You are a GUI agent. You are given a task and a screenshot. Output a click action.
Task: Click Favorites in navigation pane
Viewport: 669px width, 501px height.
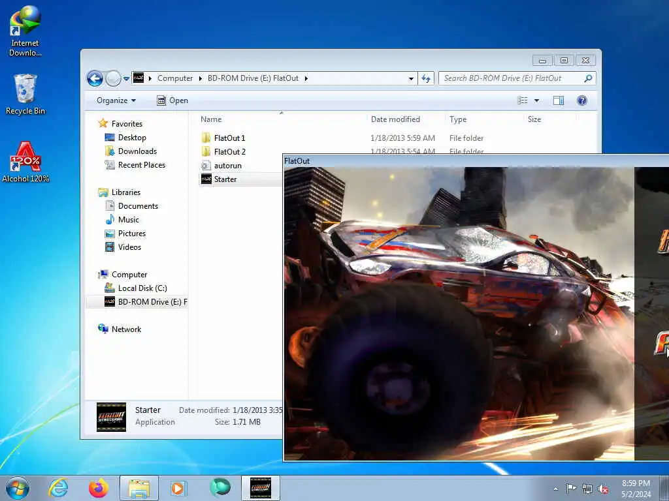[x=127, y=124]
